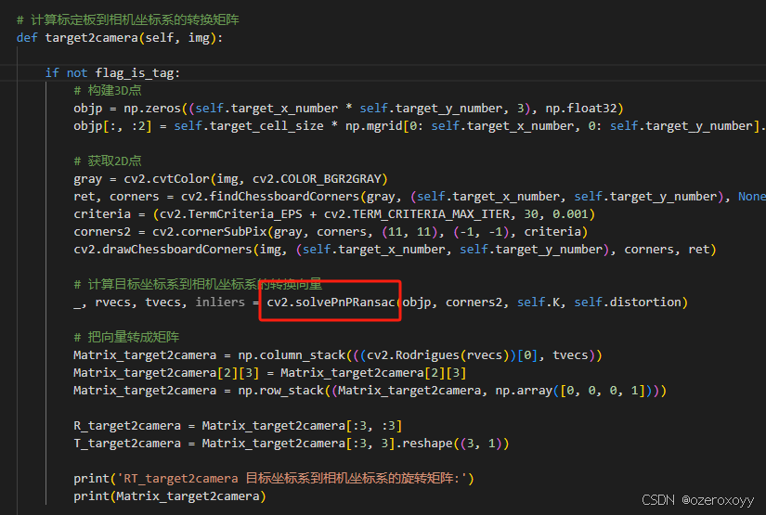Click the comment '# 构建3D点'
This screenshot has height=515, width=766.
click(108, 90)
